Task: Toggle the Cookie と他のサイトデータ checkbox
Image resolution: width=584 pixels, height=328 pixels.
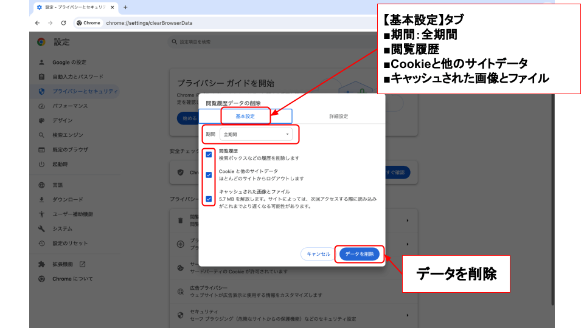Action: click(x=209, y=175)
